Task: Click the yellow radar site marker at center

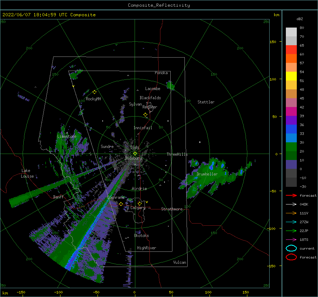Action: 135,154
